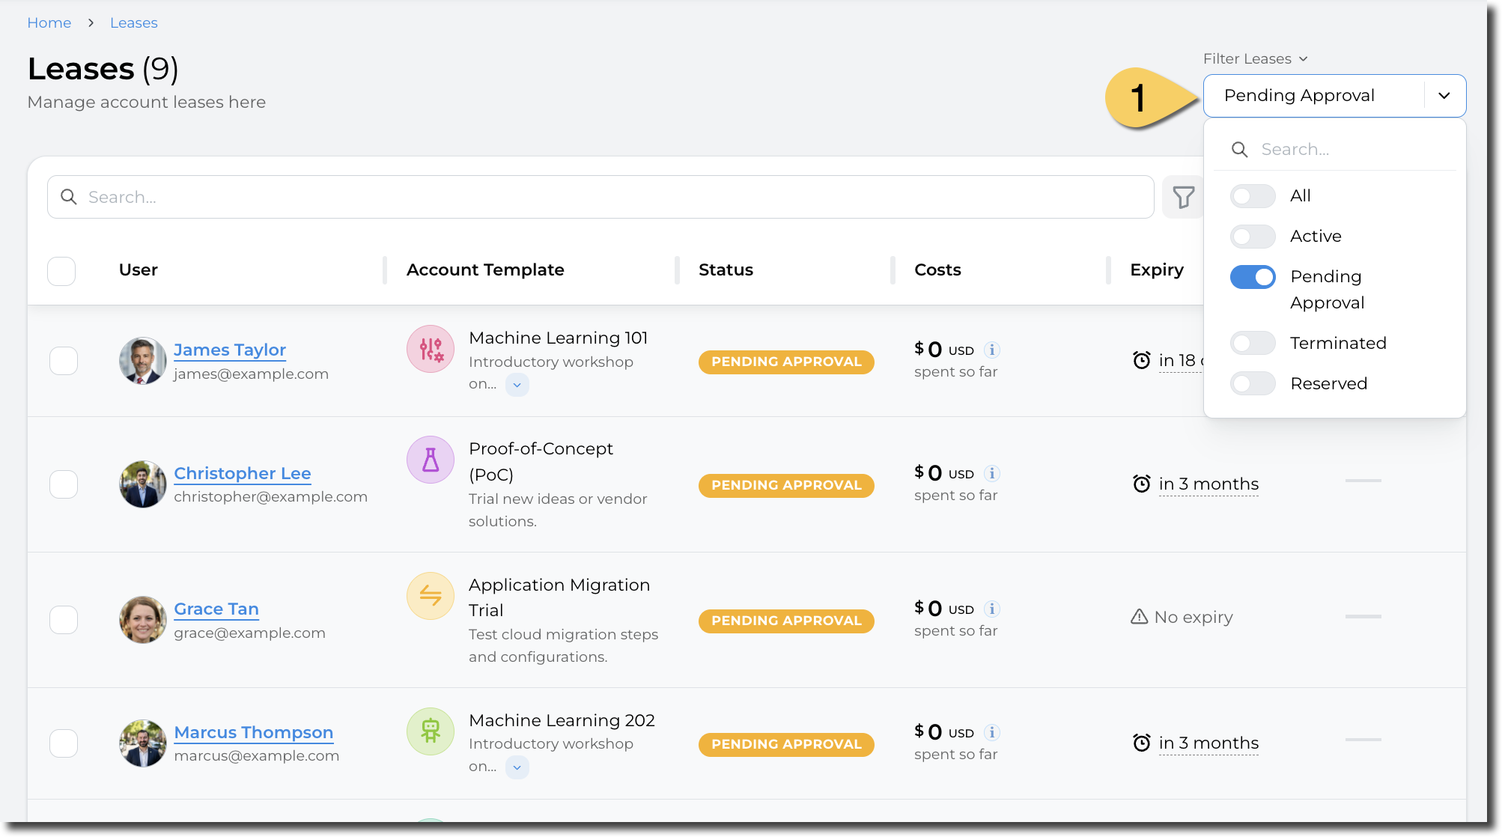
Task: Select the All filter option
Action: 1253,196
